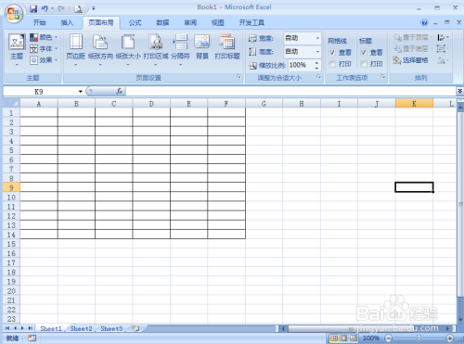The height and width of the screenshot is (344, 464).
Task: Save the workbook from Quick Access toolbar
Action: pyautogui.click(x=33, y=8)
